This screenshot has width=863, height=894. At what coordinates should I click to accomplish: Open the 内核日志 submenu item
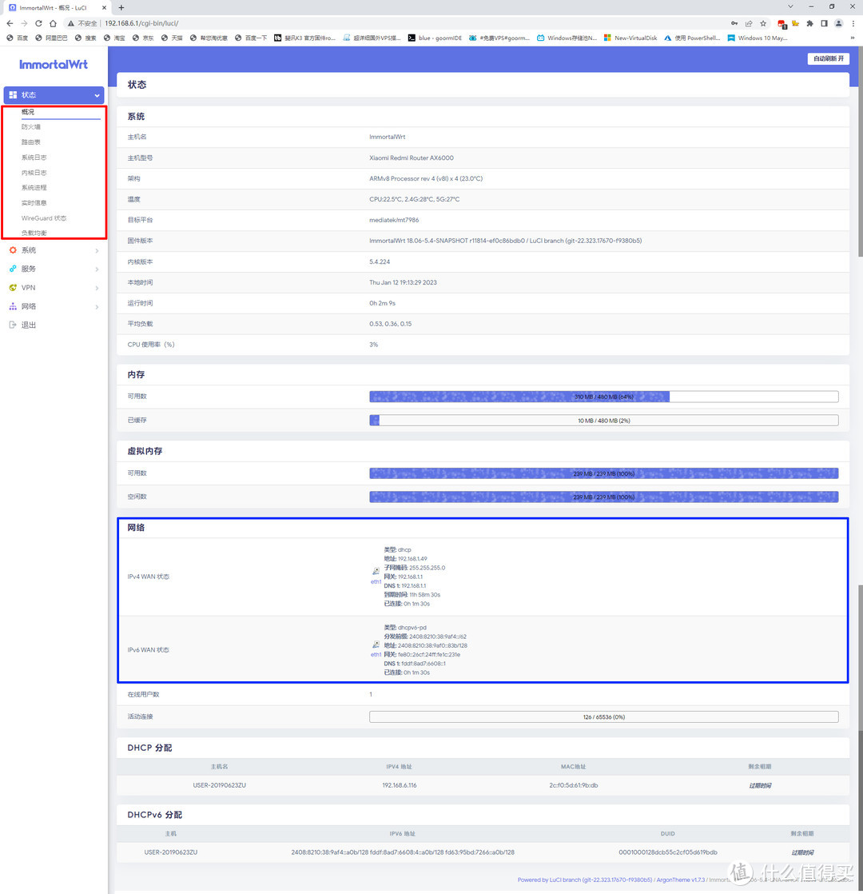(x=34, y=172)
